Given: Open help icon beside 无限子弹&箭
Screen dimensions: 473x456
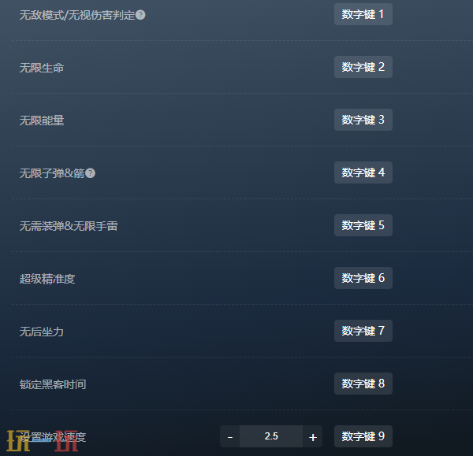Looking at the screenshot, I should (90, 173).
